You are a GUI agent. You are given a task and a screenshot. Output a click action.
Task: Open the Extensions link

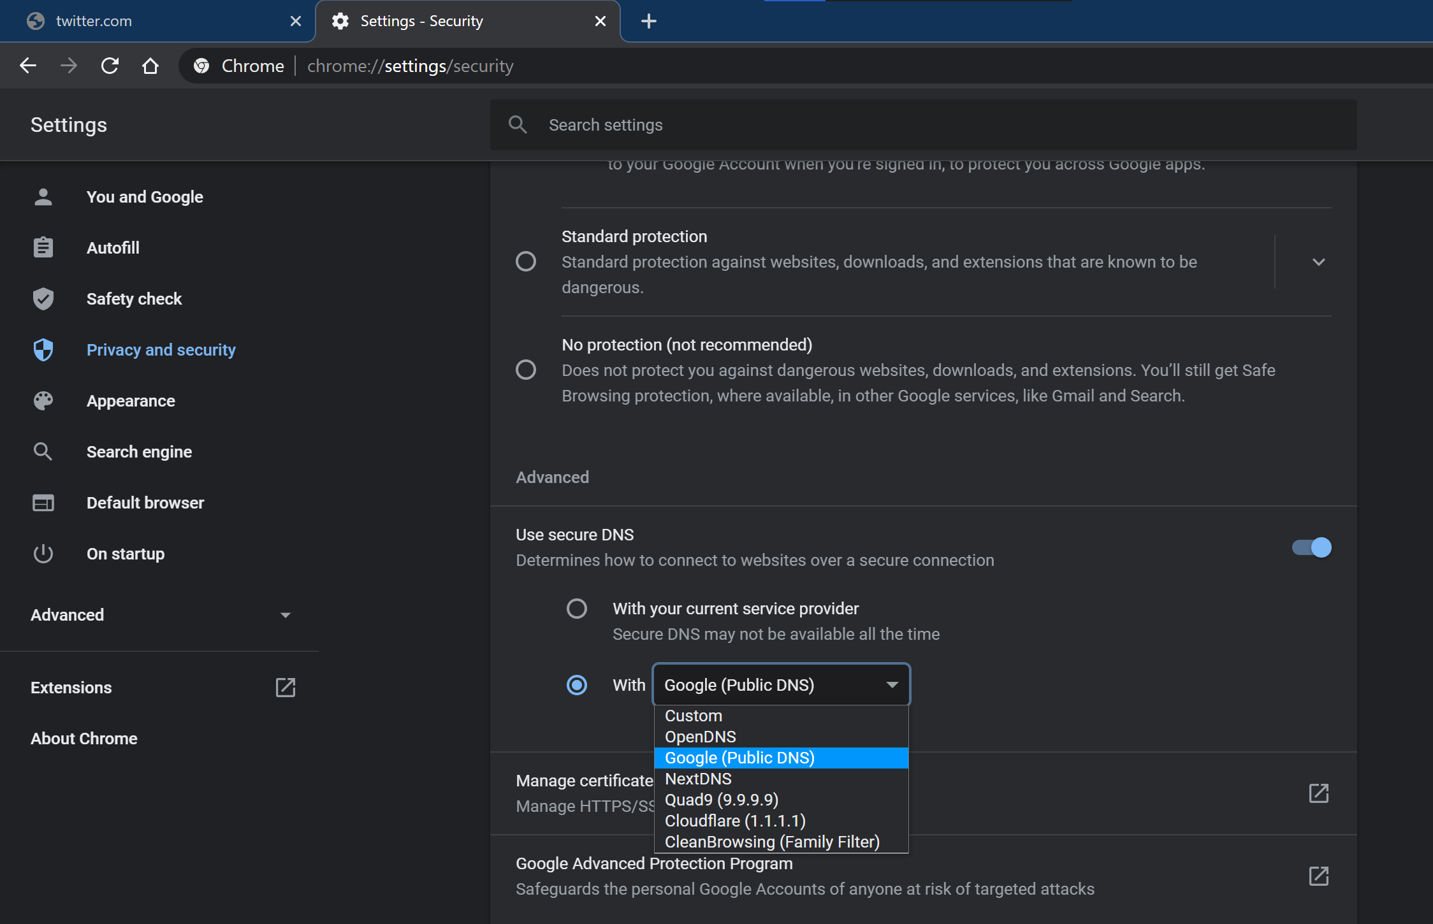coord(71,688)
